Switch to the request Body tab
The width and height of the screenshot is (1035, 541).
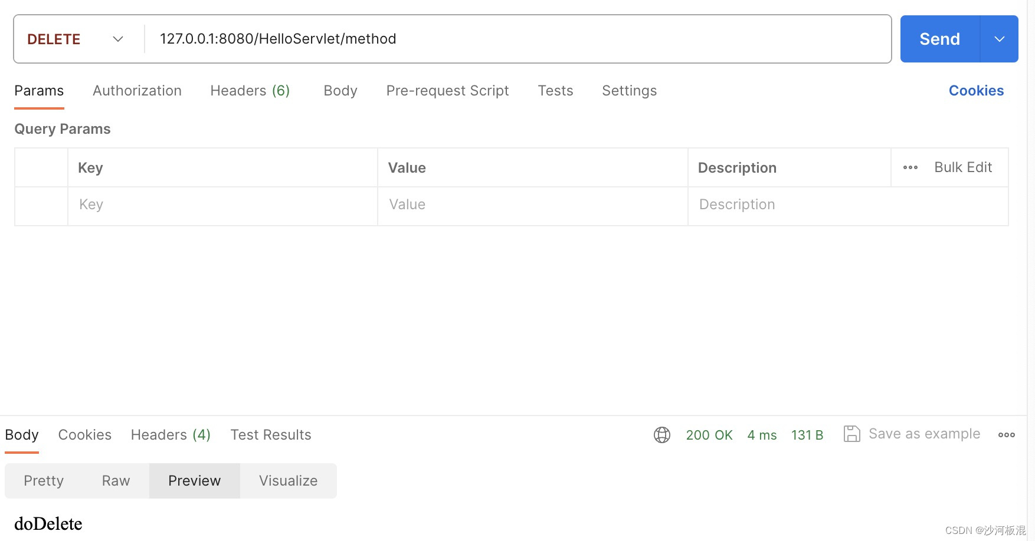[340, 90]
